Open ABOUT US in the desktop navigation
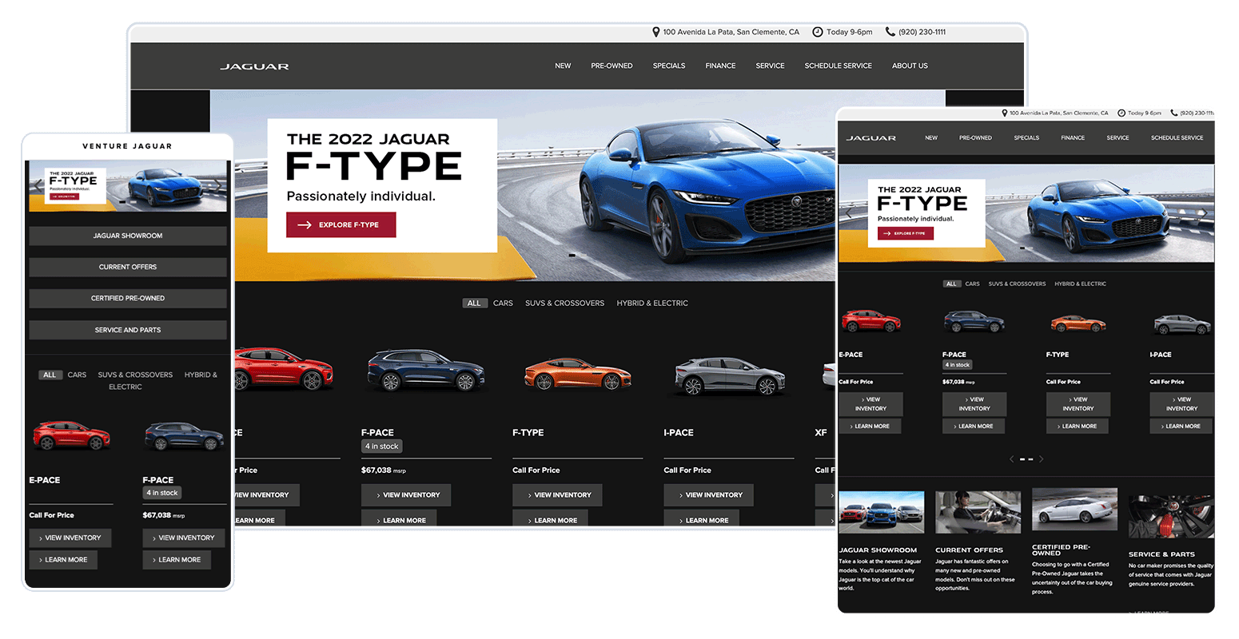The image size is (1239, 639). pos(910,66)
